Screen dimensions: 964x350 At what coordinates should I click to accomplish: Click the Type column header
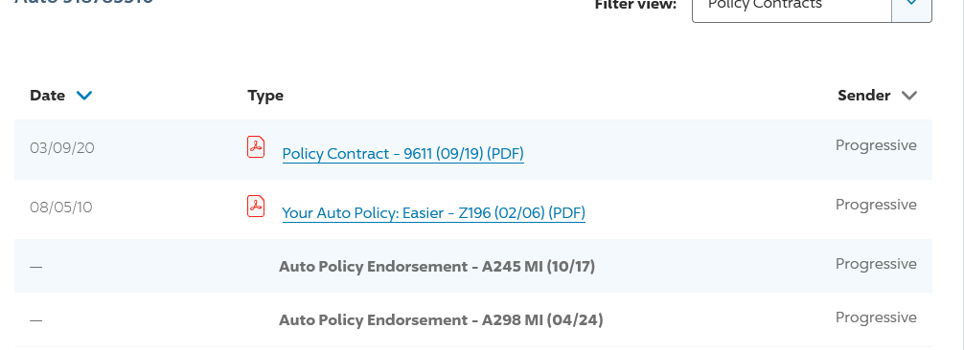[265, 96]
